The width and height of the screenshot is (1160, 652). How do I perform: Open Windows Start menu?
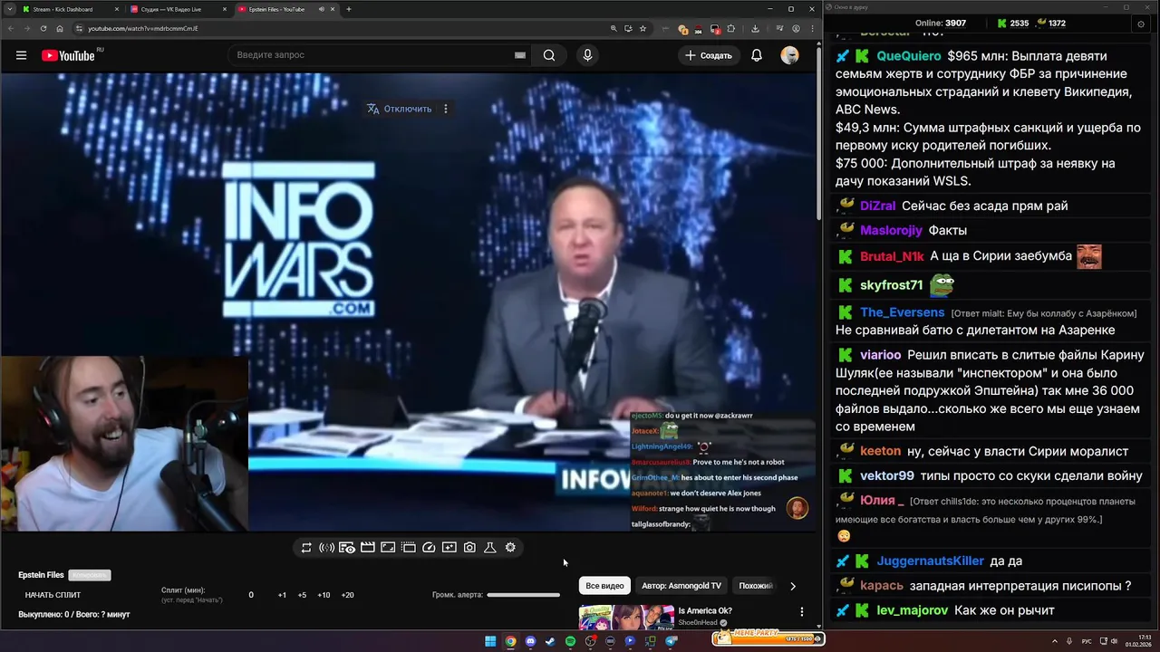tap(490, 641)
